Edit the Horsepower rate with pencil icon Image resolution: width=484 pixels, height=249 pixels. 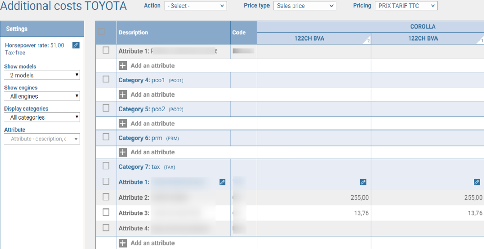(x=76, y=45)
